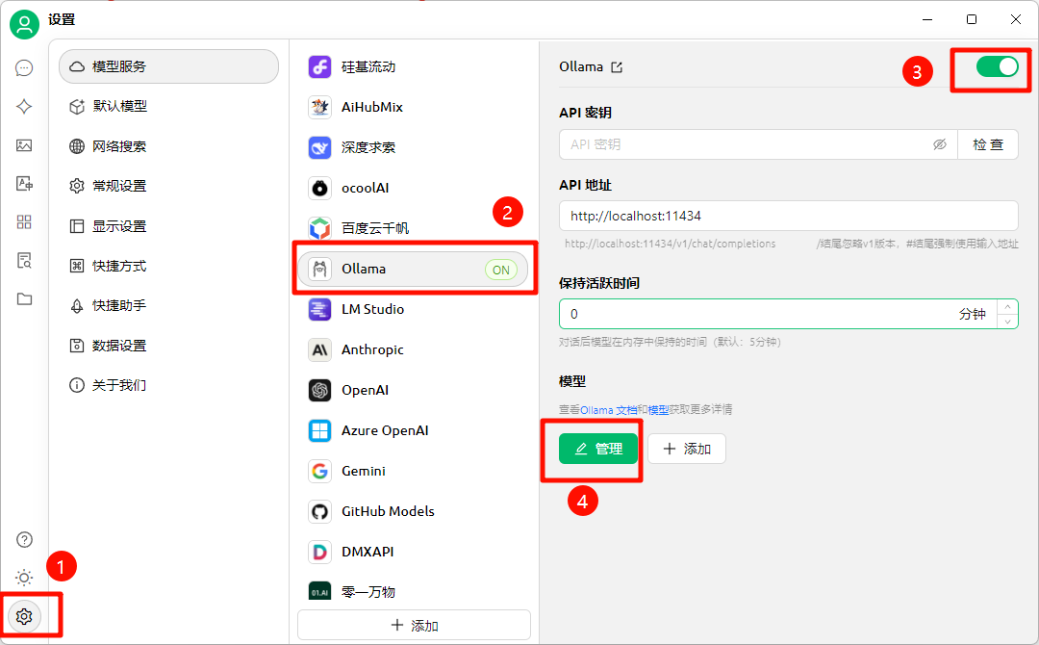Image resolution: width=1039 pixels, height=645 pixels.
Task: Open 默认模型 settings section
Action: coord(168,106)
